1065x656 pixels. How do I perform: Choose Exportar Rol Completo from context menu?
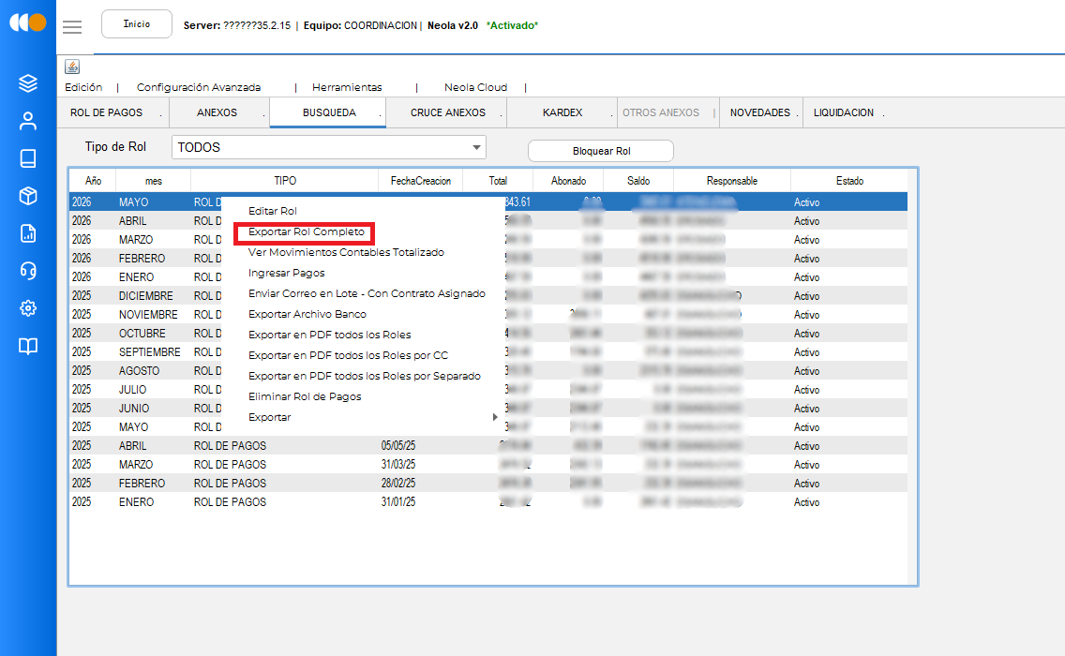point(307,231)
